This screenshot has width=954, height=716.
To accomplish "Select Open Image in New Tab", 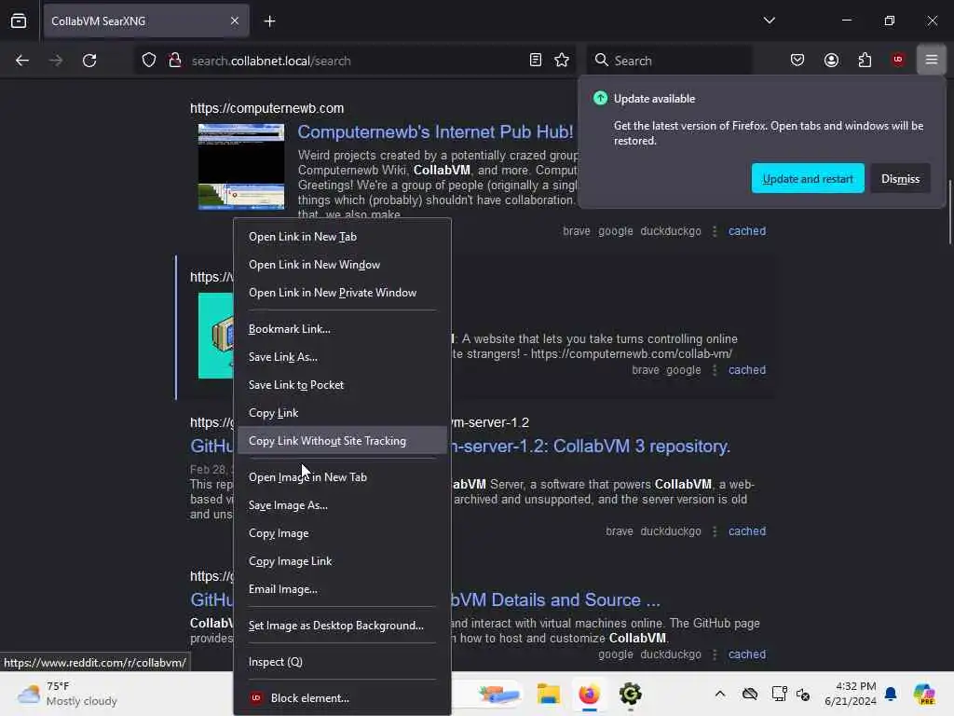I will [x=343, y=477].
